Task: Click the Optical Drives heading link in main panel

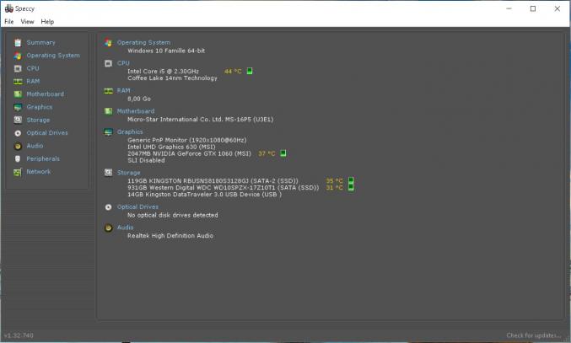Action: coord(137,207)
